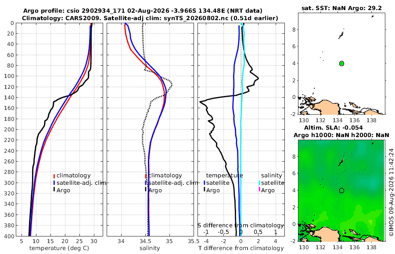Click cyan salinity satellite legend swatch
The height and width of the screenshot is (254, 395).
259,183
